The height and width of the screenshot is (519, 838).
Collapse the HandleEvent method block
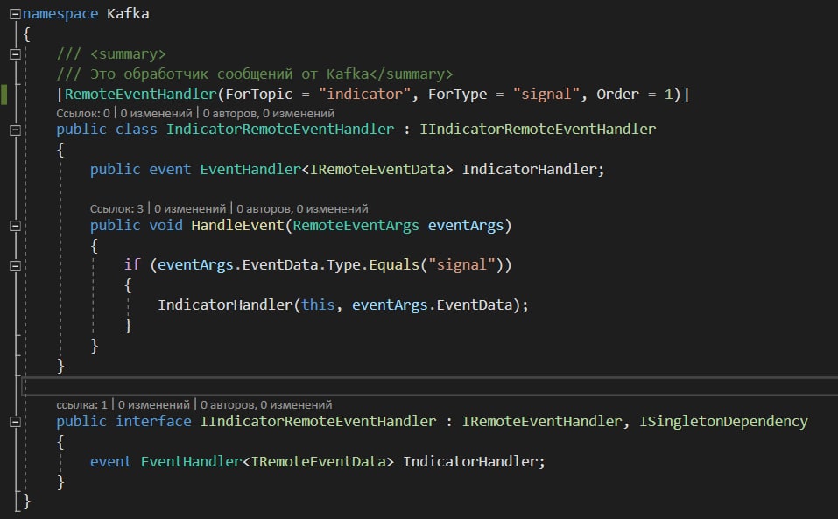click(x=15, y=226)
